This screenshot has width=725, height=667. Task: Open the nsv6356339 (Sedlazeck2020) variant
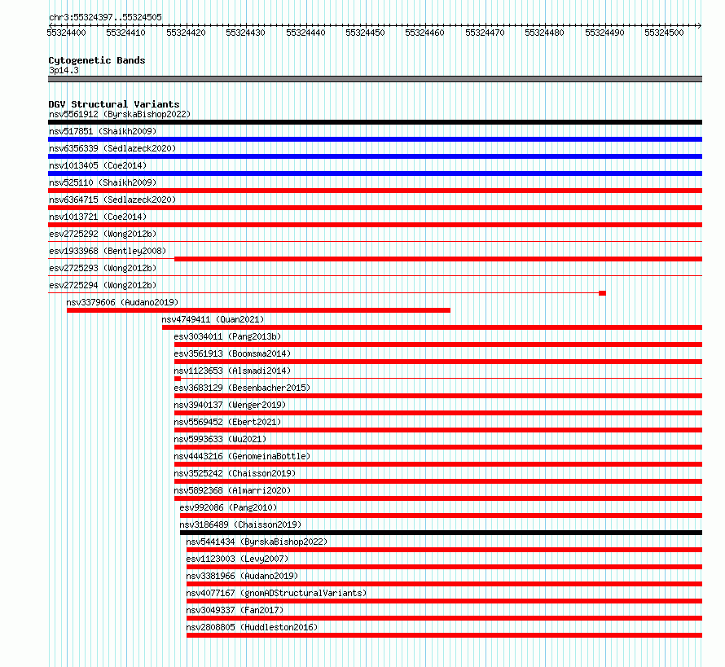click(112, 148)
